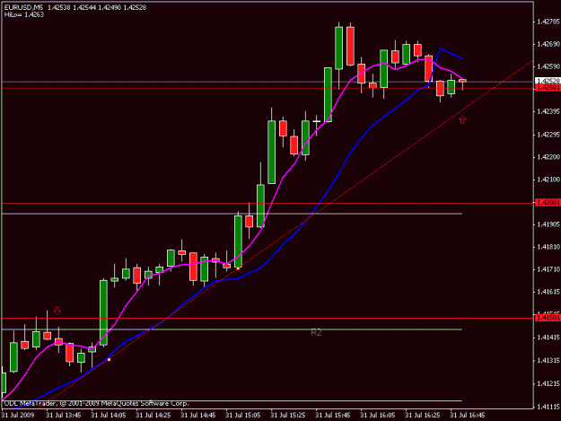Click the 31 Jul 16:05 time label
The width and height of the screenshot is (561, 421).
[378, 416]
